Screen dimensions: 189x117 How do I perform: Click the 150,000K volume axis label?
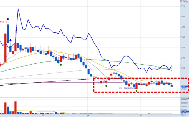[x=184, y=103]
